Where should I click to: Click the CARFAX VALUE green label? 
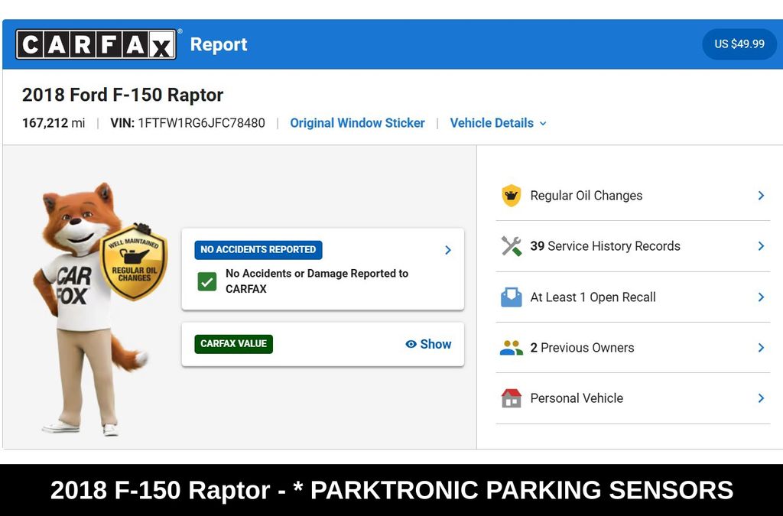point(234,344)
